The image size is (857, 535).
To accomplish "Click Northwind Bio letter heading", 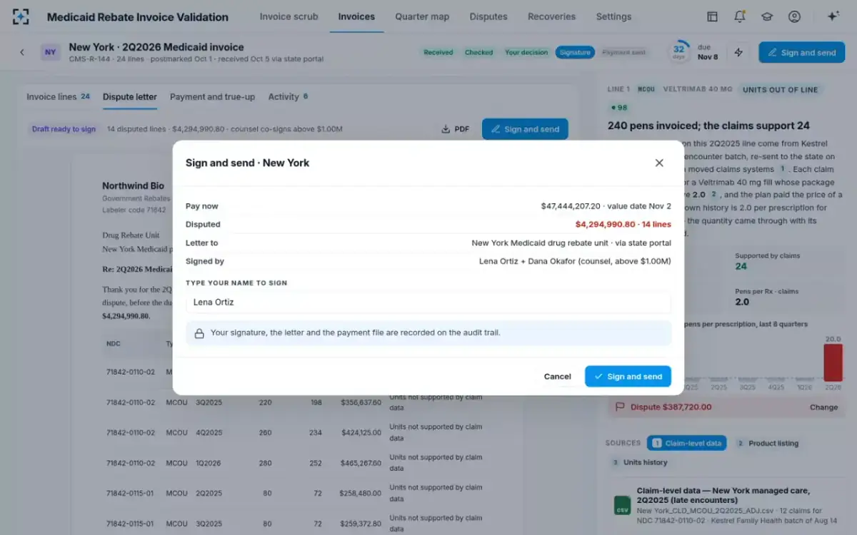I will click(133, 186).
